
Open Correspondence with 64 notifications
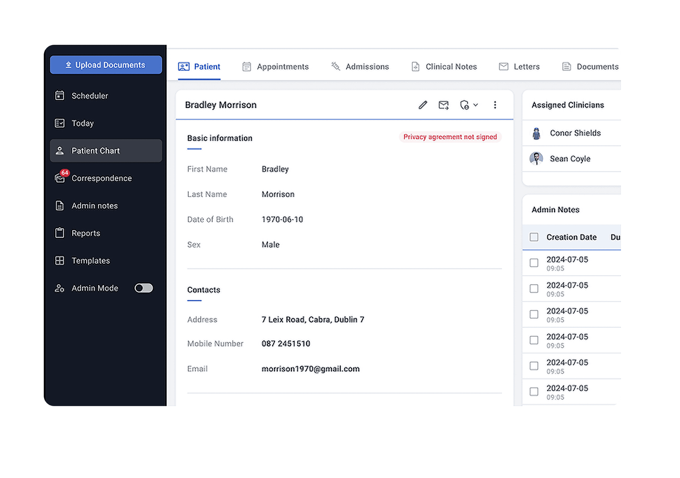tap(101, 178)
